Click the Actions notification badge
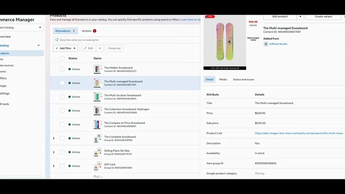This screenshot has height=194, width=345. coord(94,31)
